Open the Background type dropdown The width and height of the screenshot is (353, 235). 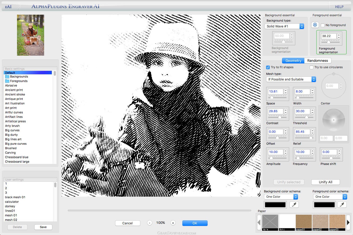(284, 26)
